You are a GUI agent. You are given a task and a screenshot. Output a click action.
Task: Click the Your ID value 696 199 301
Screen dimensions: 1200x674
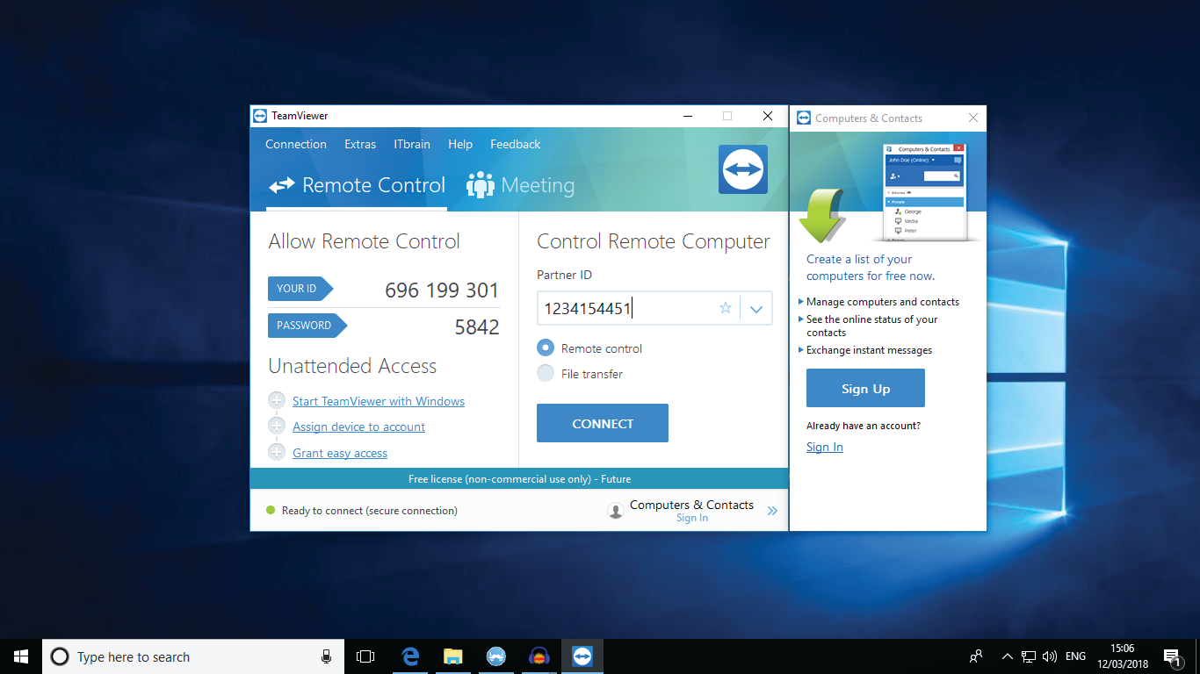coord(442,290)
